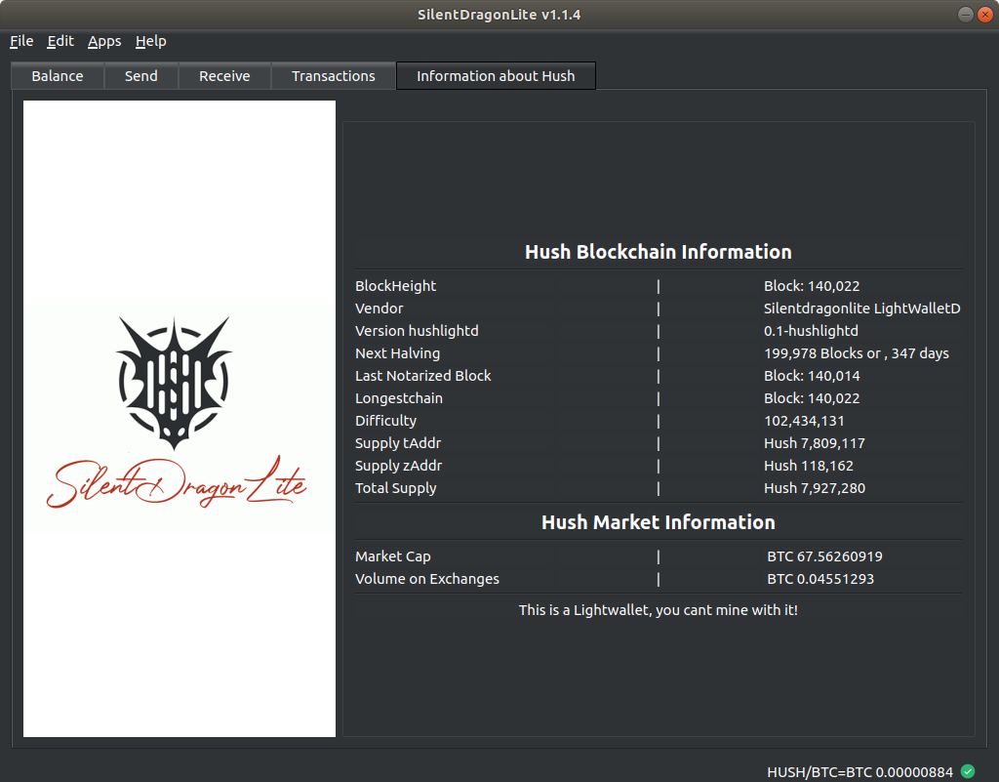Click the Version hushlightd label
999x782 pixels.
click(x=417, y=331)
